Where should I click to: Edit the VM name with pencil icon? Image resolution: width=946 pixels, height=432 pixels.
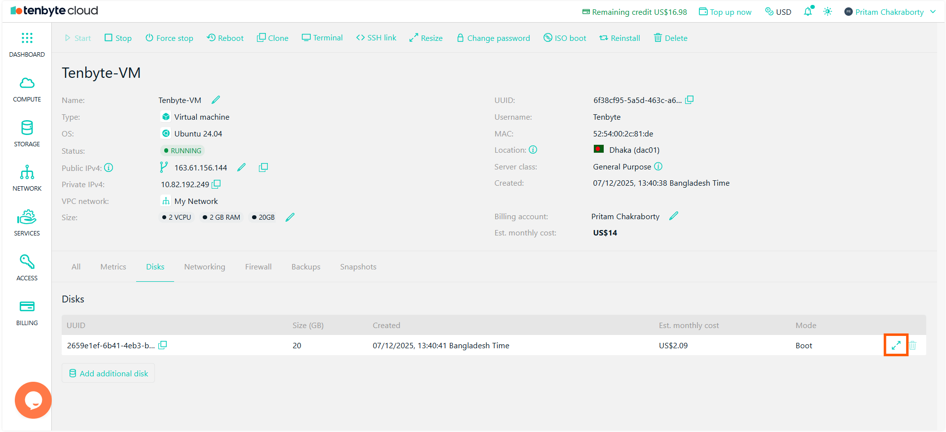(x=216, y=100)
